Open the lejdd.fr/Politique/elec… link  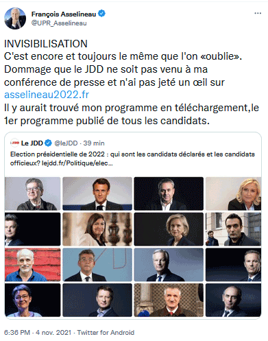(77, 163)
